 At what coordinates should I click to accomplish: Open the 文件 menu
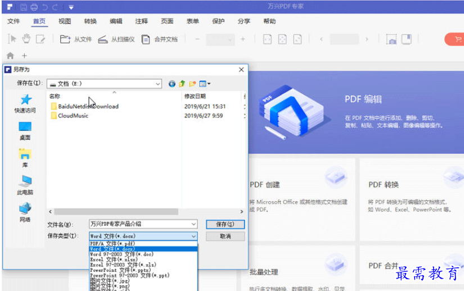tap(13, 21)
